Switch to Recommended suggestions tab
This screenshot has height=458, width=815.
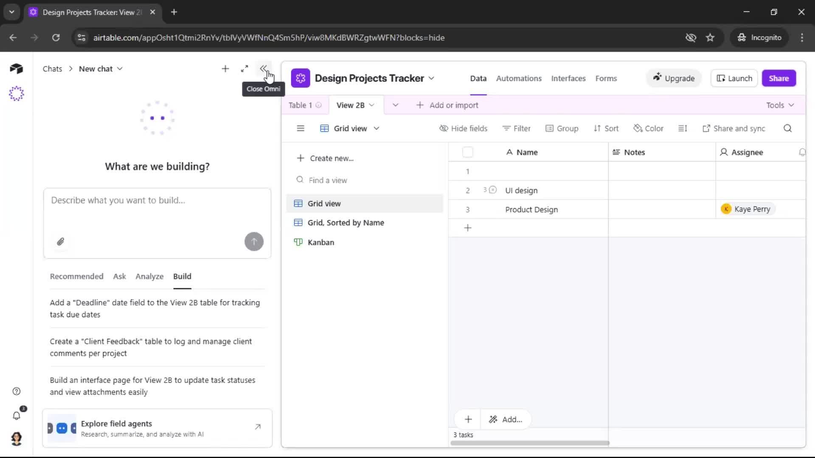coord(76,276)
